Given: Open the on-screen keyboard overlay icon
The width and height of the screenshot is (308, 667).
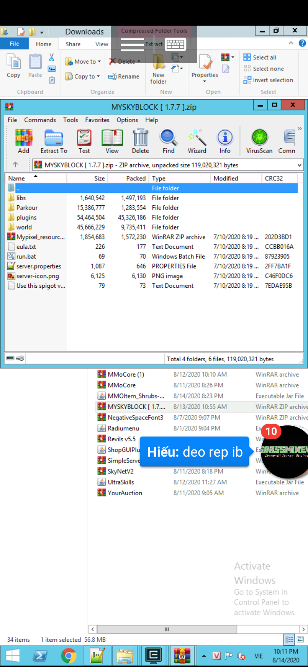Looking at the screenshot, I should pos(175,44).
